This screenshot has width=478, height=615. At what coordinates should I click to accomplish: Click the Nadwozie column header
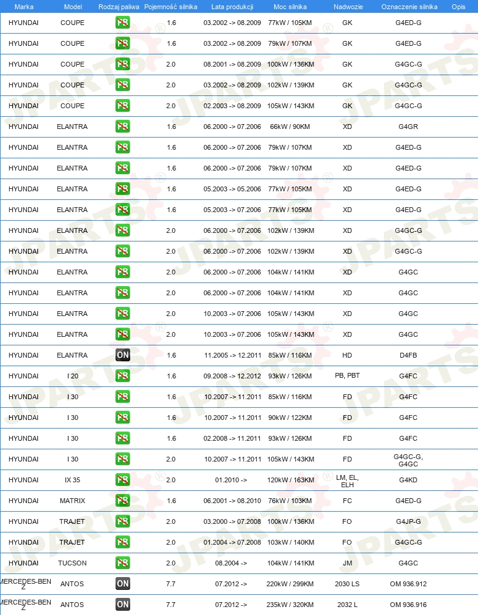(x=348, y=7)
